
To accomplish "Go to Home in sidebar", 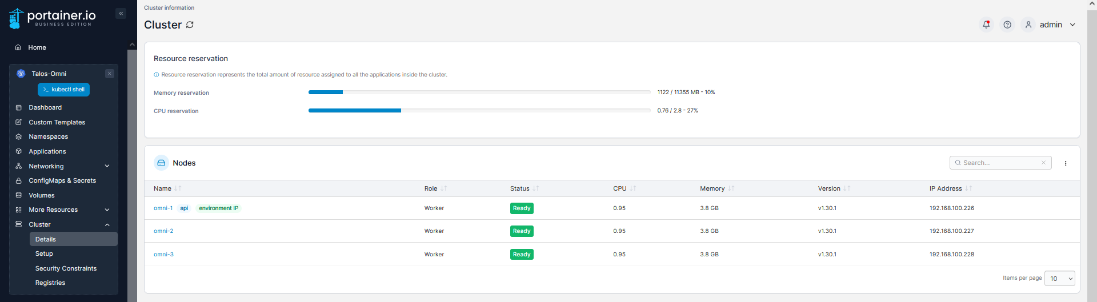I will click(x=37, y=47).
